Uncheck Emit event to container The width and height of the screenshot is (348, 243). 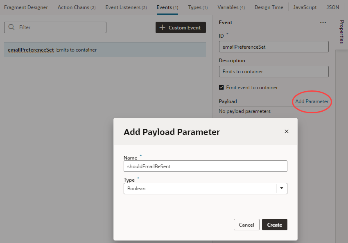point(221,87)
